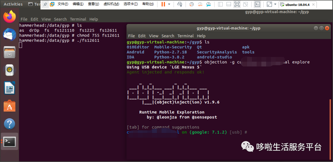
Task: Click 'Mobile-Security' directory name in terminal
Action: (x=173, y=47)
